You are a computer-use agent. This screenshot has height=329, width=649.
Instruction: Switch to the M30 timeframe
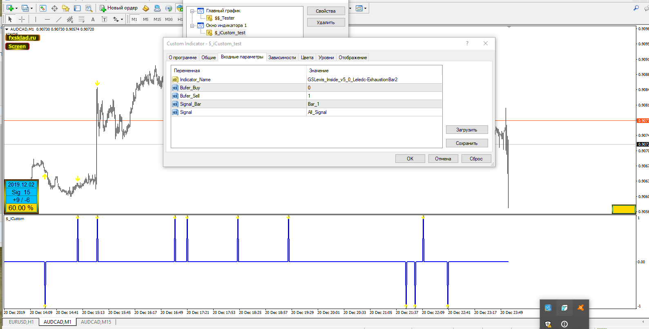pyautogui.click(x=169, y=19)
